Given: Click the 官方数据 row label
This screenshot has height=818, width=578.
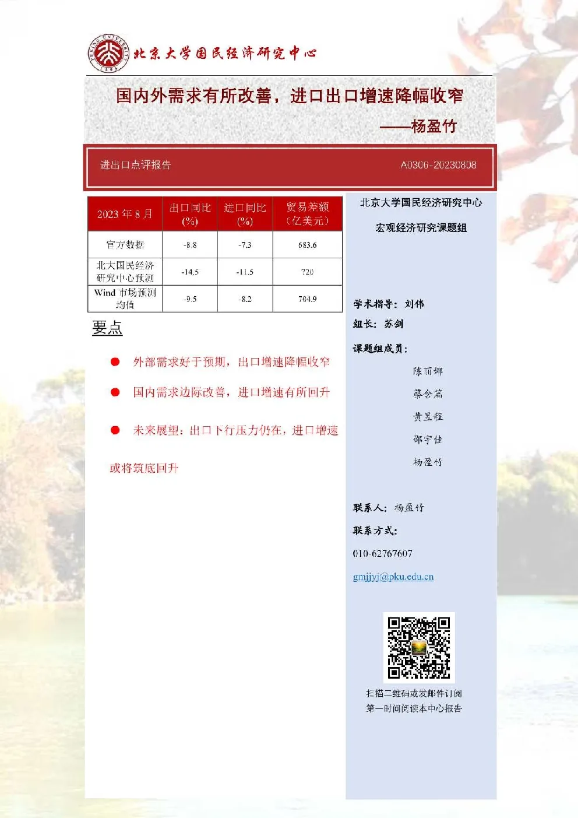Looking at the screenshot, I should (x=125, y=244).
